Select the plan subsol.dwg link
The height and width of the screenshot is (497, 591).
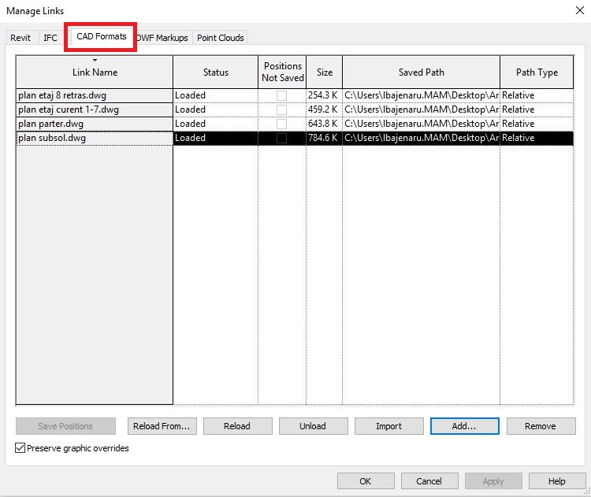coord(95,139)
